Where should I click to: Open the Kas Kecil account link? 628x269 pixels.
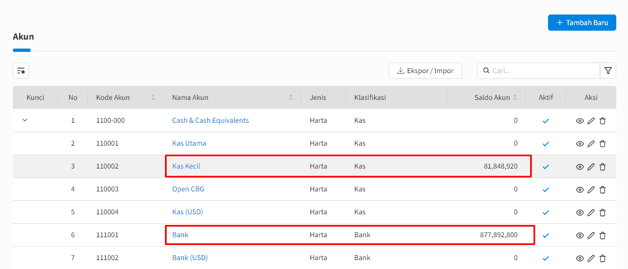(186, 166)
